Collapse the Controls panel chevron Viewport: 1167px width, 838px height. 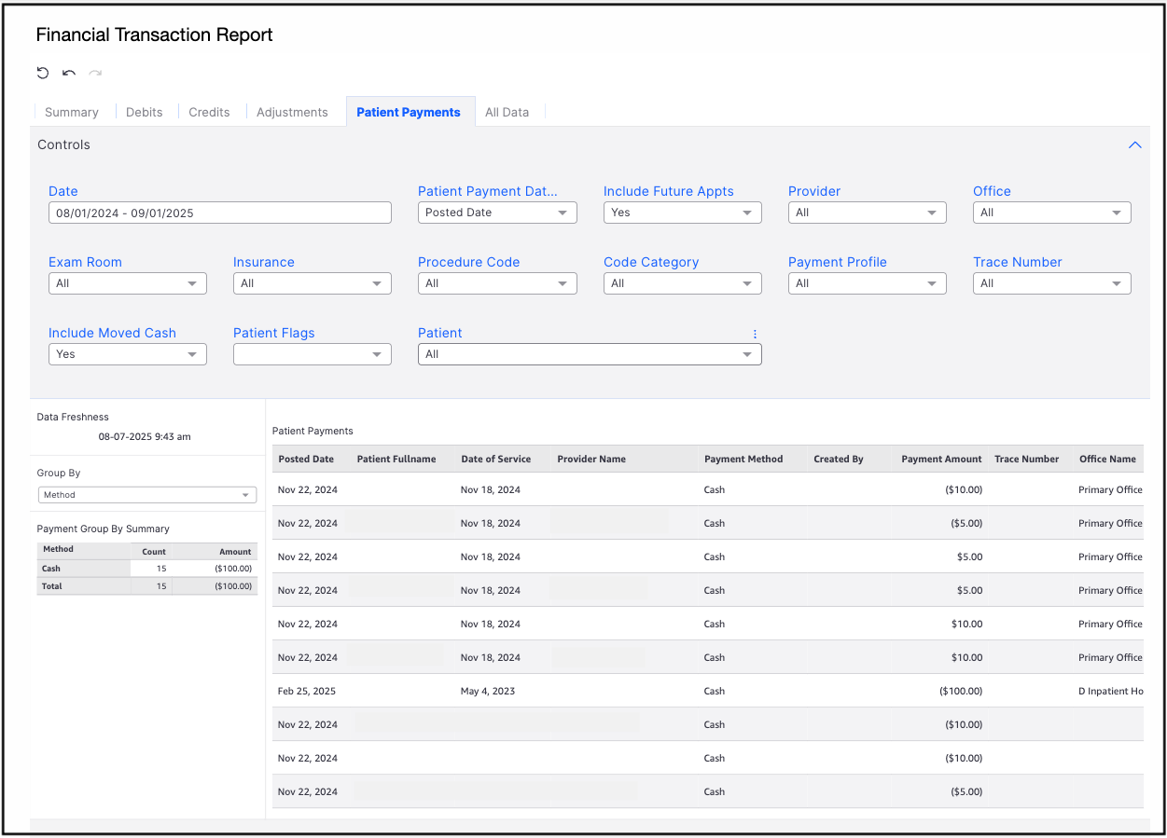click(1134, 145)
